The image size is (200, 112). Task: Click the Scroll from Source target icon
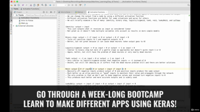pos(44,12)
